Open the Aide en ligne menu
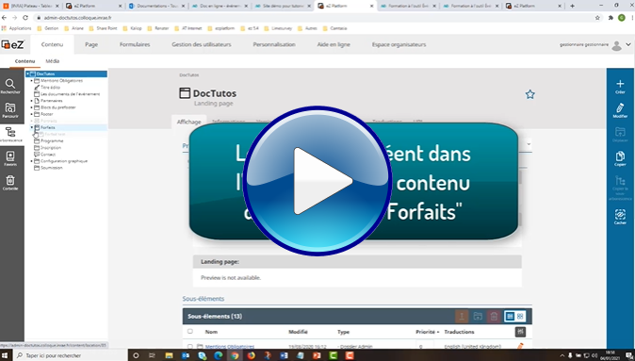 click(334, 44)
